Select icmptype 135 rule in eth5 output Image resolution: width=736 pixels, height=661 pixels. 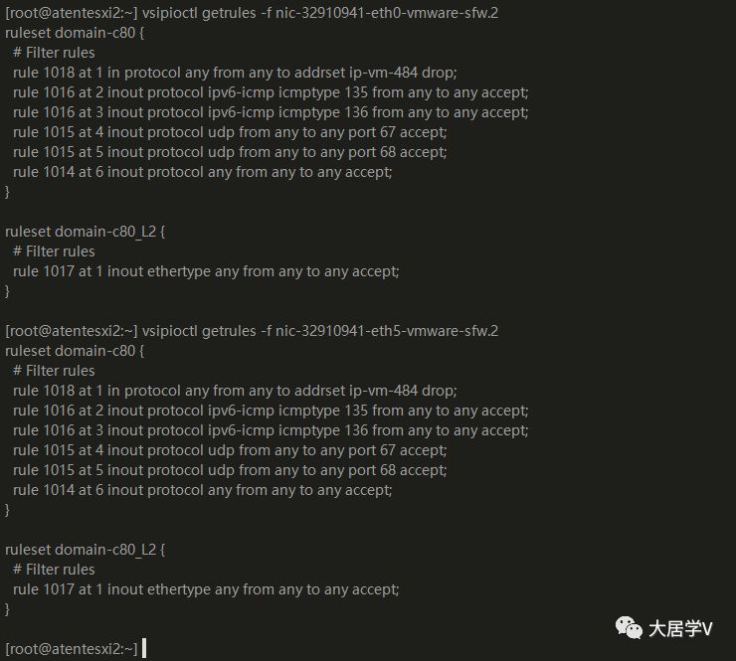coord(271,411)
